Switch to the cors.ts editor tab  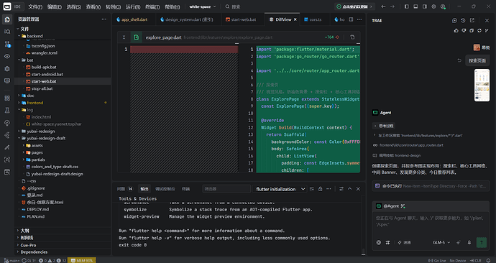point(313,19)
